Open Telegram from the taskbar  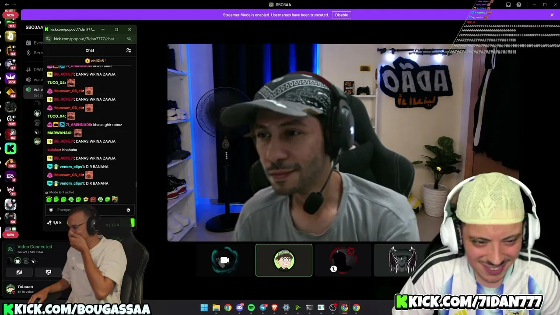coord(263,308)
